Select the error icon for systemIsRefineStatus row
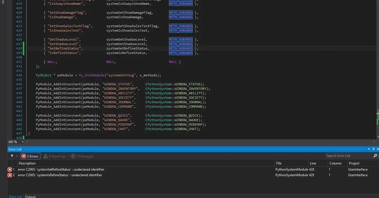 coord(10,175)
